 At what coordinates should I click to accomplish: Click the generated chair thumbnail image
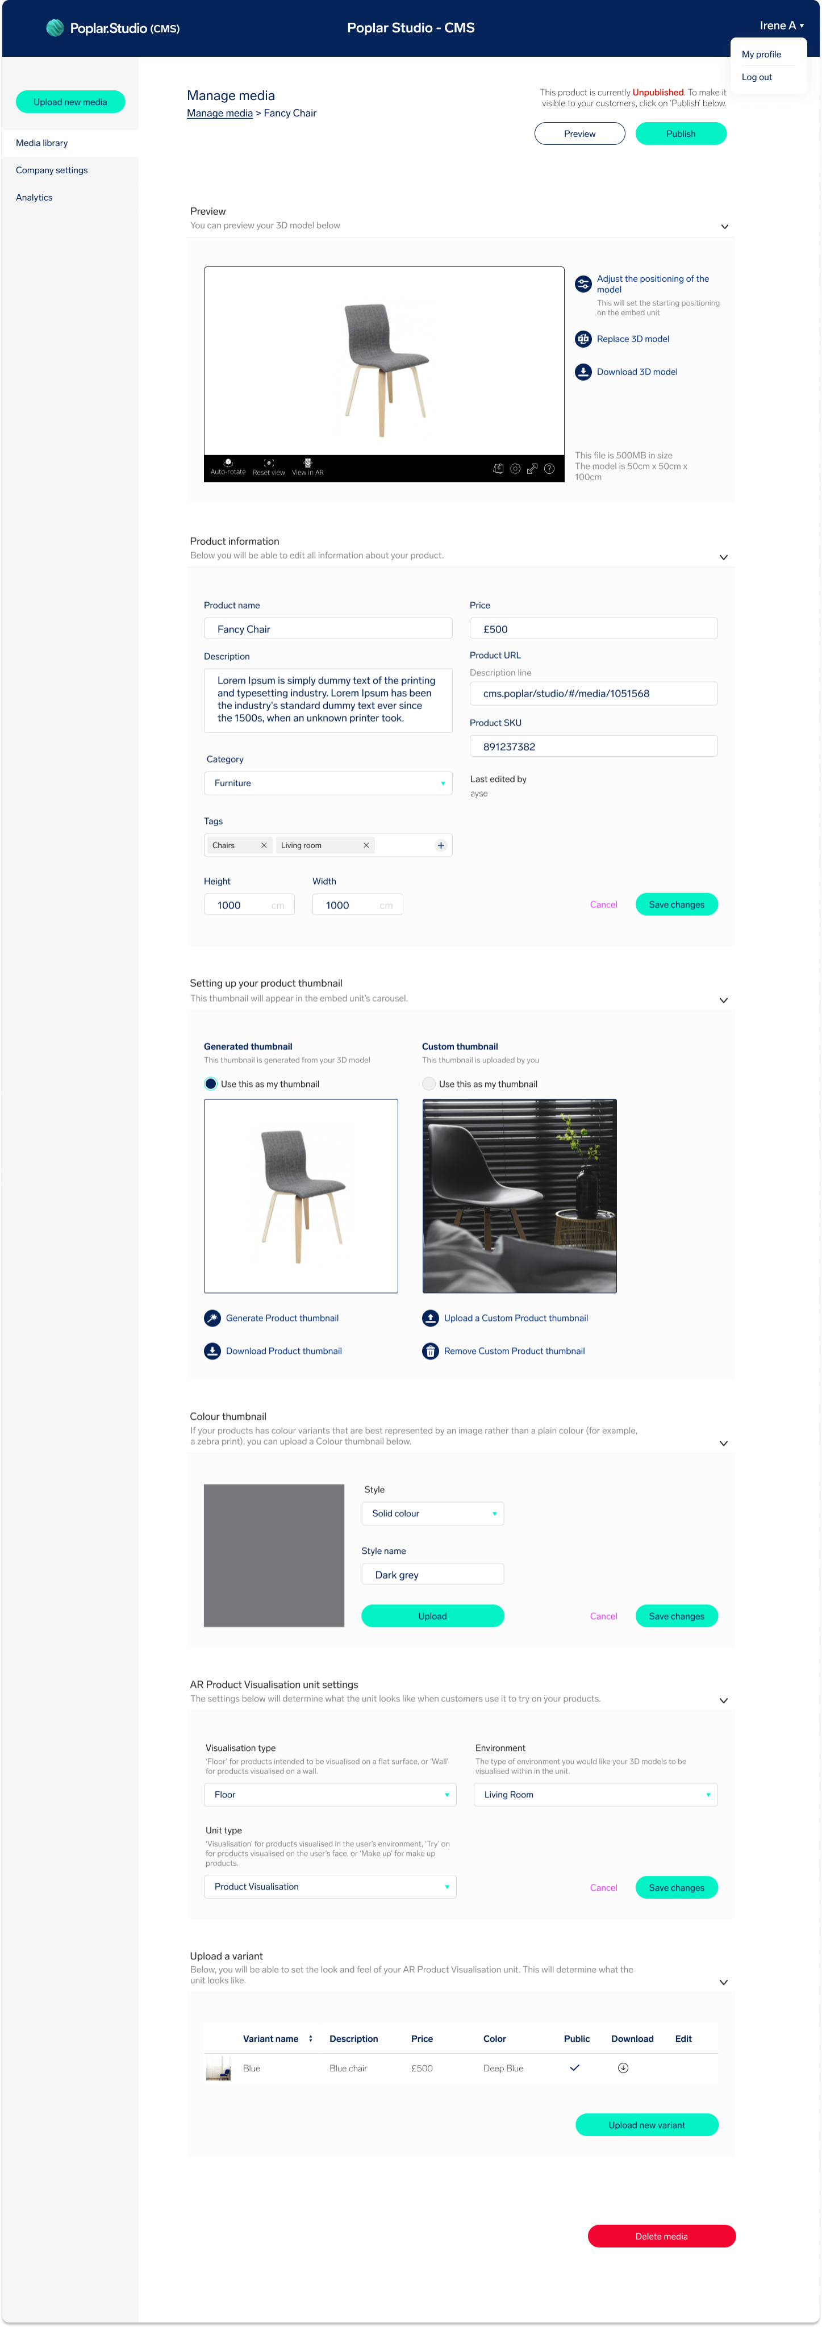(x=301, y=1196)
